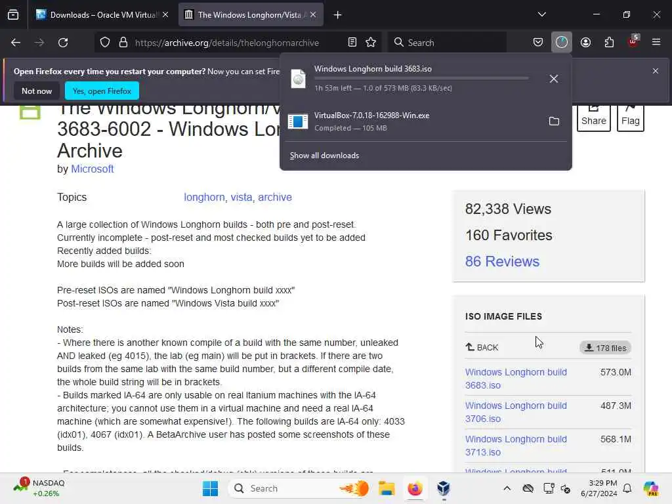Open the Firefox hamburger application menu

pos(656,43)
